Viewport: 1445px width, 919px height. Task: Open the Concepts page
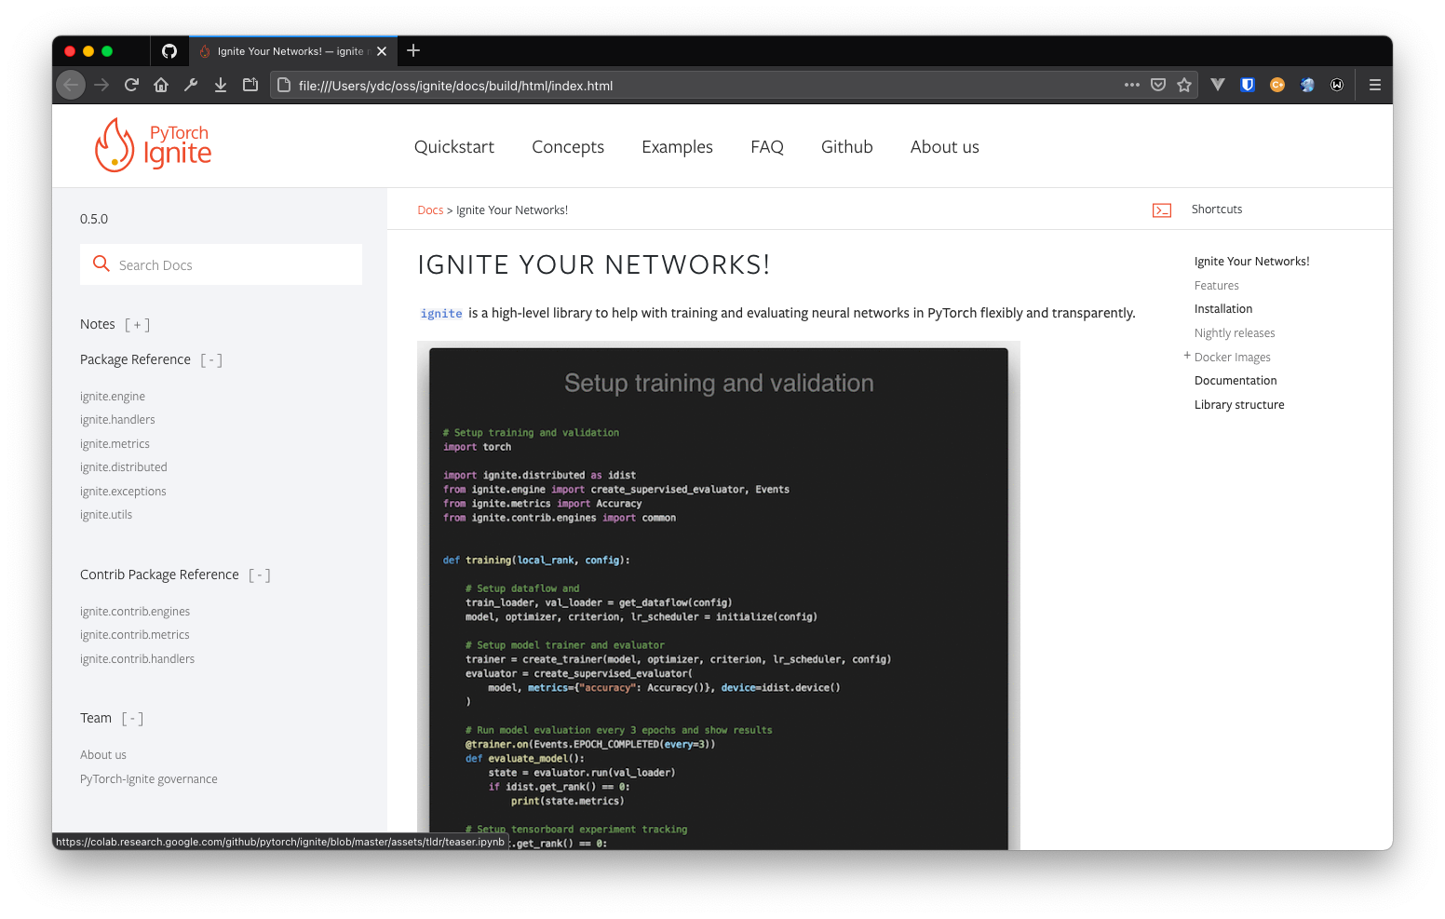(568, 147)
